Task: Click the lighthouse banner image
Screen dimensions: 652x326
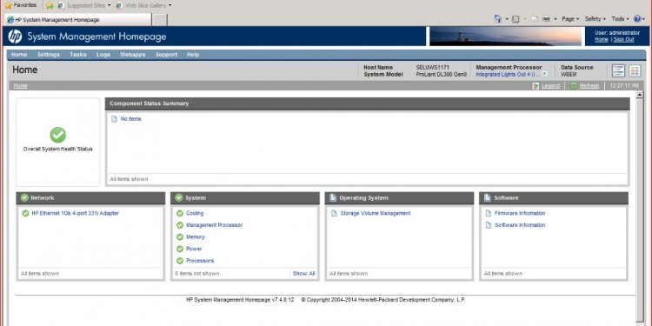Action: click(x=505, y=37)
